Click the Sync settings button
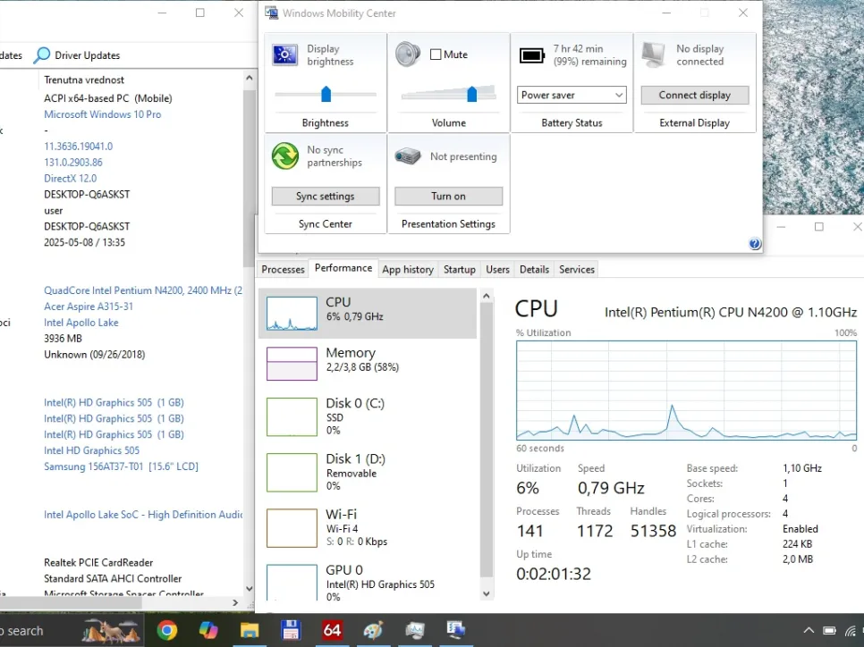The height and width of the screenshot is (647, 864). 325,196
